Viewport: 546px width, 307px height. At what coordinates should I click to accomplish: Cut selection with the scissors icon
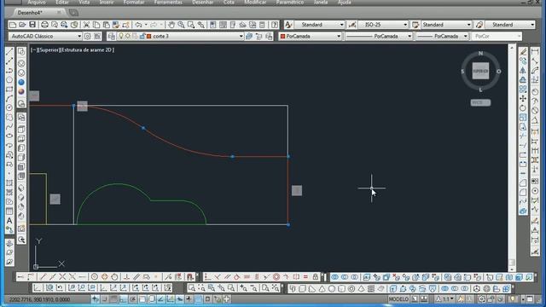(x=86, y=25)
